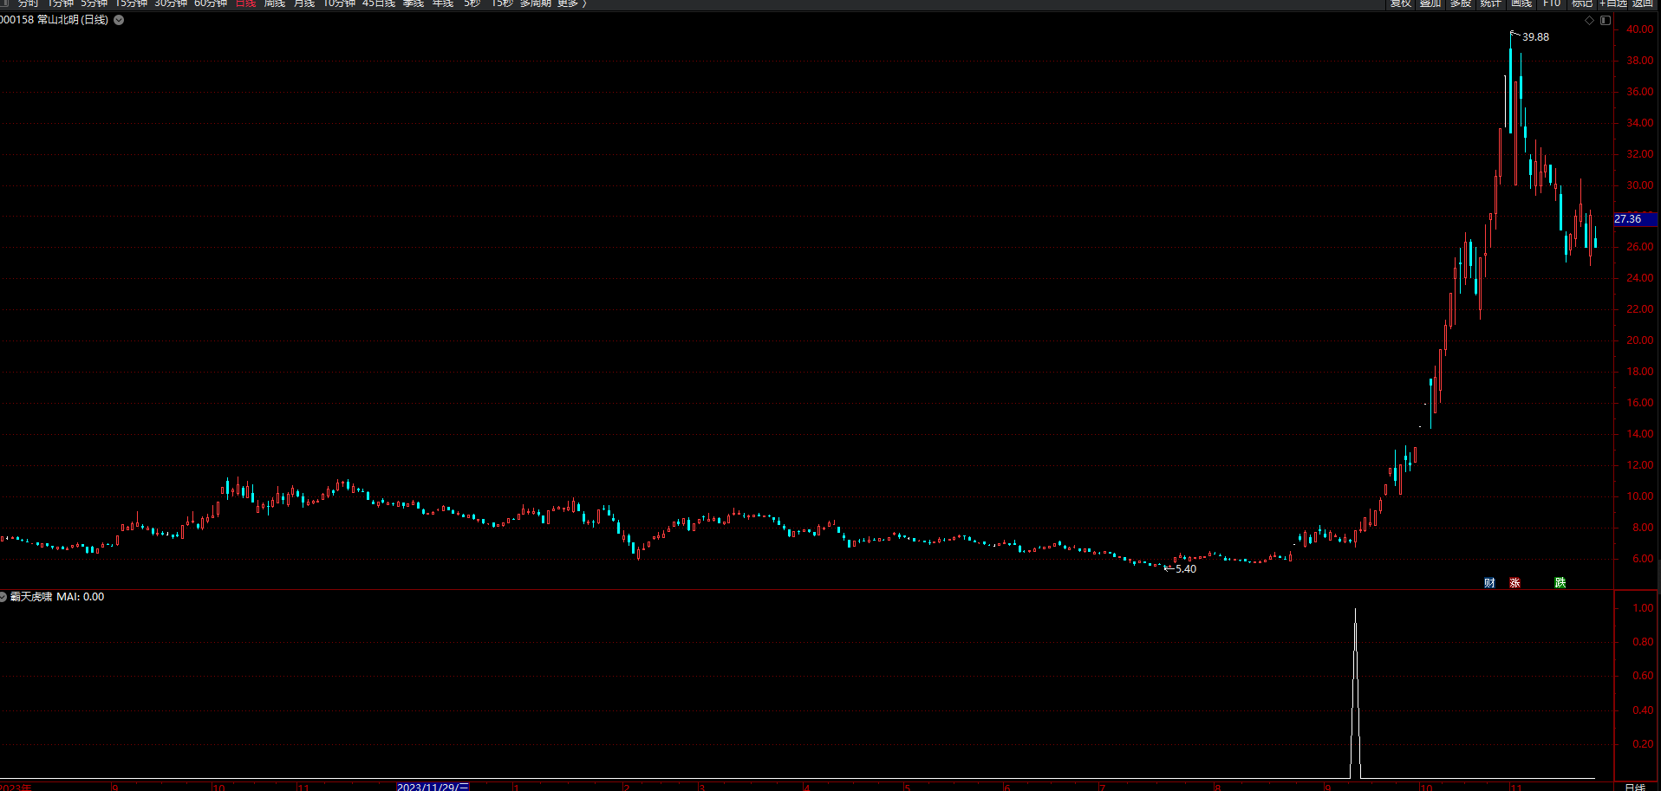Click the white indicator spike peak

point(1355,610)
